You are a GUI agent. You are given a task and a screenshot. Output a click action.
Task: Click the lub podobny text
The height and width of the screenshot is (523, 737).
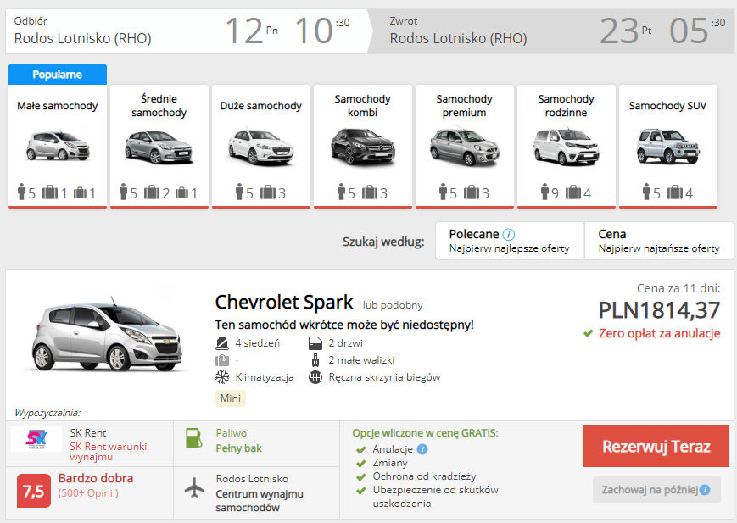pyautogui.click(x=393, y=305)
